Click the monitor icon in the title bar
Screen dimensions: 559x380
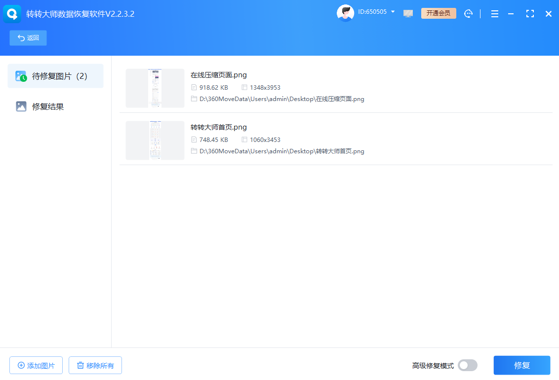[408, 13]
